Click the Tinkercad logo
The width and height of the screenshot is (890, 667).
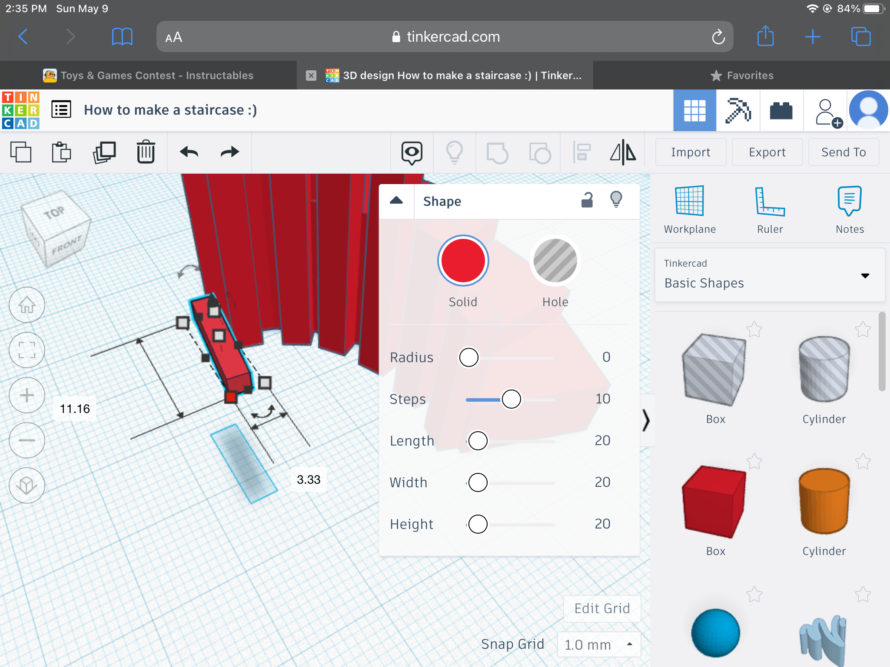[21, 110]
